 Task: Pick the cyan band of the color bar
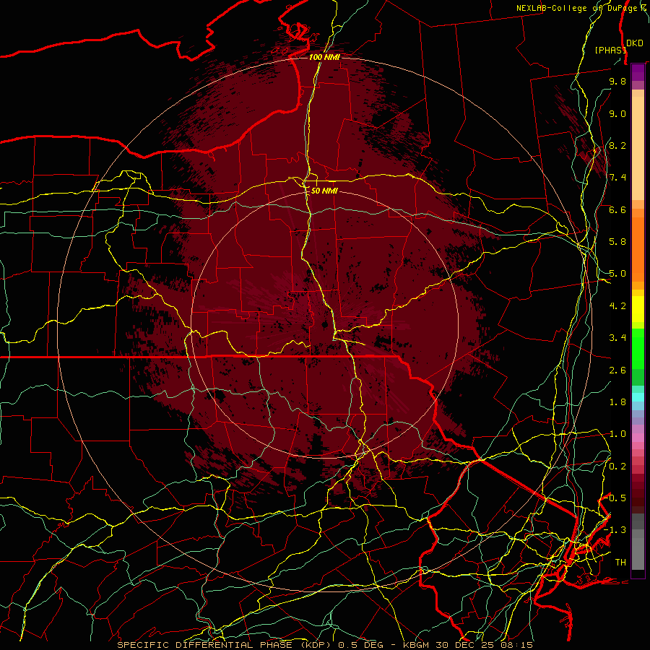tap(638, 397)
